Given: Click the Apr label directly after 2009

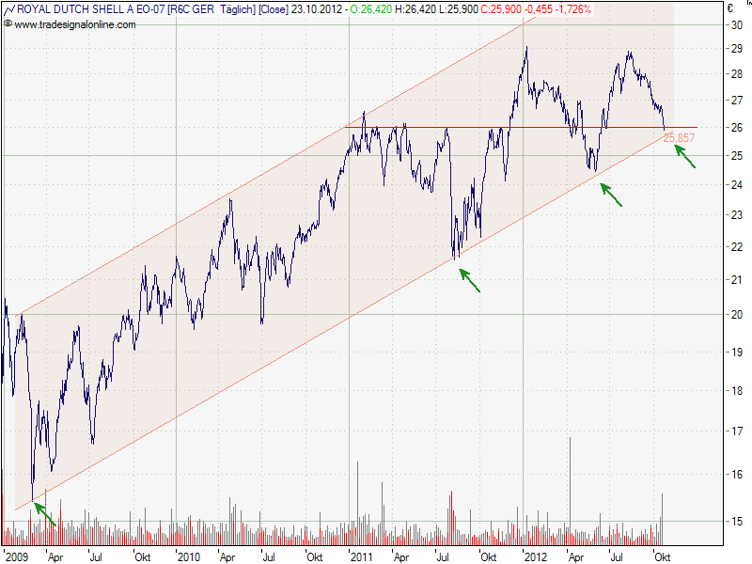Looking at the screenshot, I should [55, 557].
